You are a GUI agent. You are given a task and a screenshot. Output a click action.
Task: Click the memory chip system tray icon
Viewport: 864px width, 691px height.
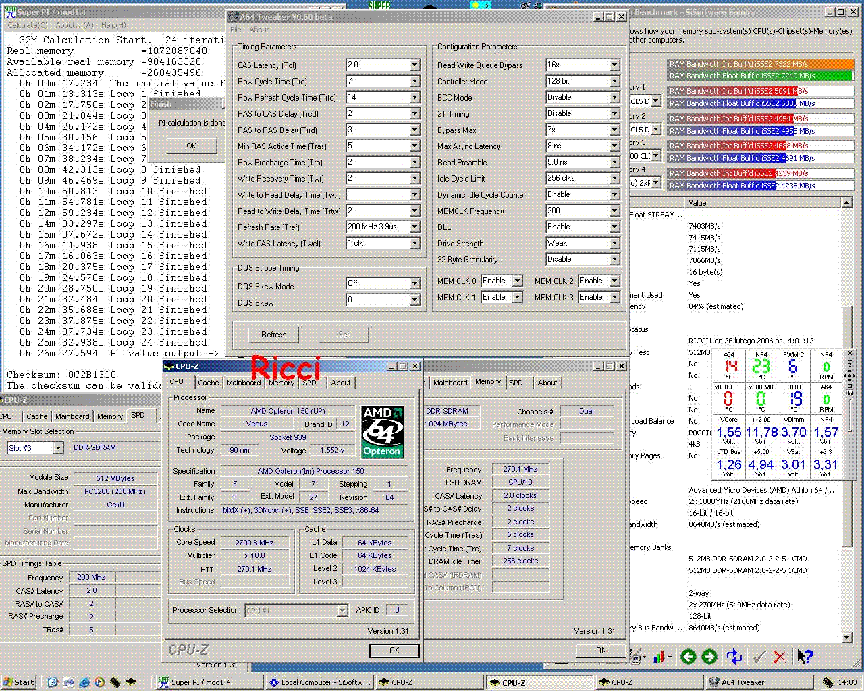(828, 682)
